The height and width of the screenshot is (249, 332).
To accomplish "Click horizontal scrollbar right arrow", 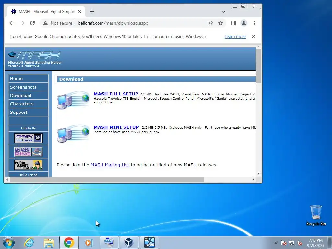I will pyautogui.click(x=253, y=180).
